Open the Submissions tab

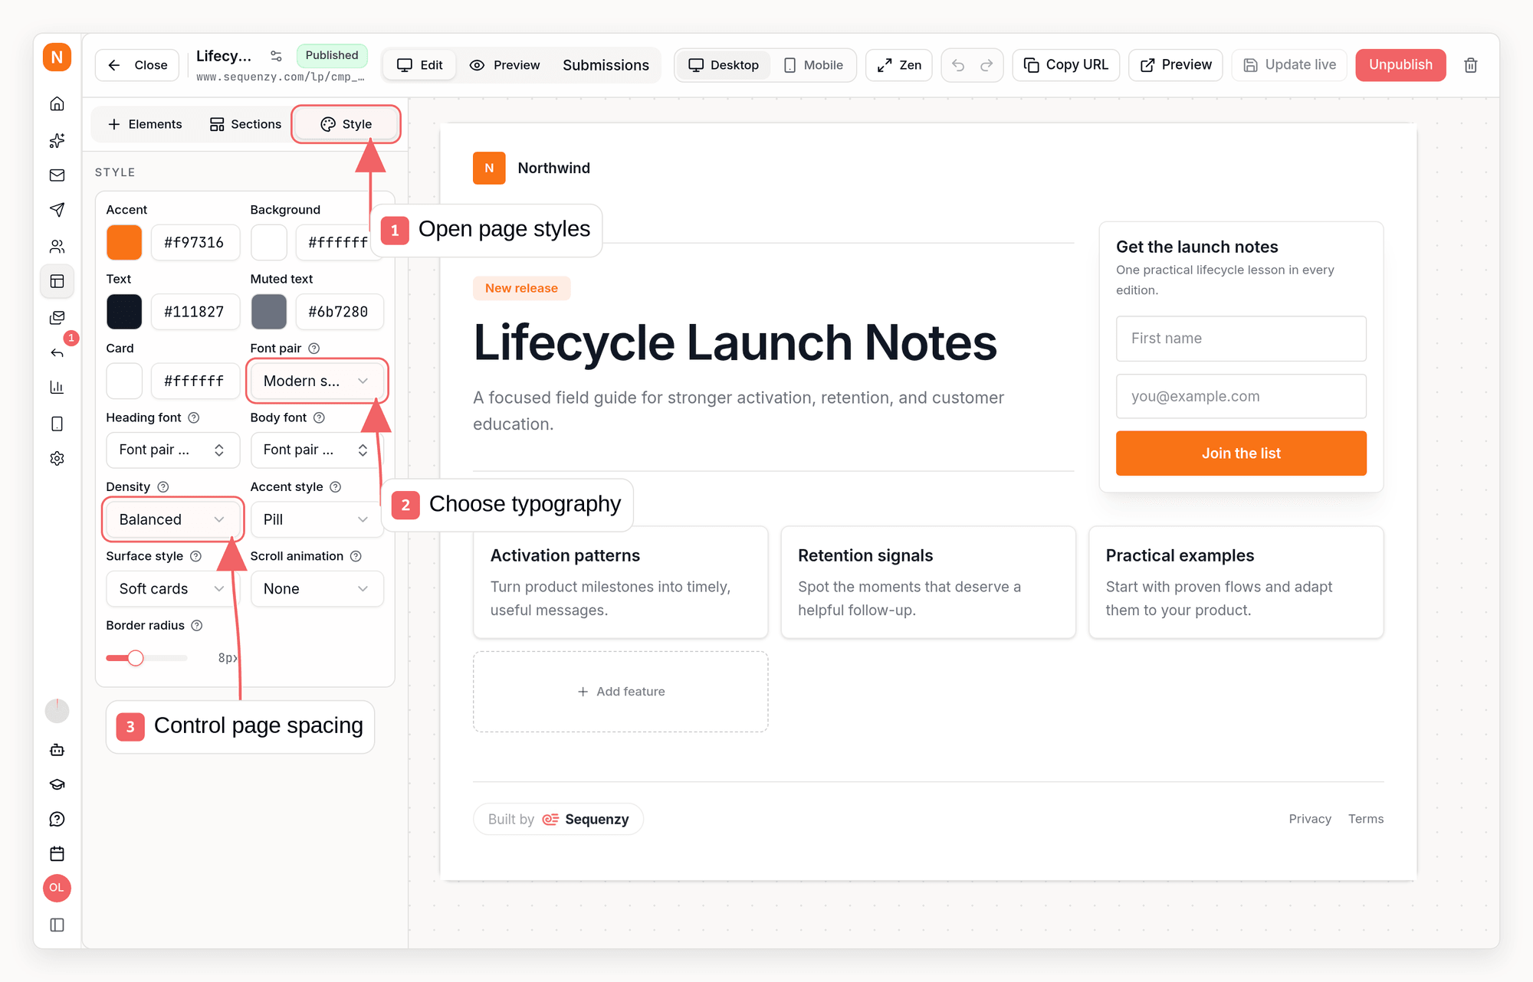click(606, 65)
